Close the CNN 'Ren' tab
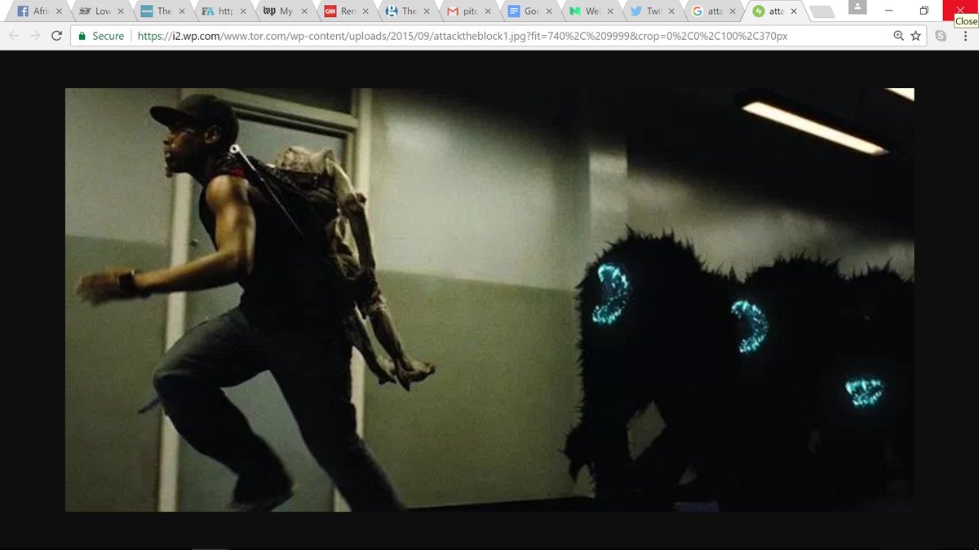The height and width of the screenshot is (550, 979). (367, 11)
